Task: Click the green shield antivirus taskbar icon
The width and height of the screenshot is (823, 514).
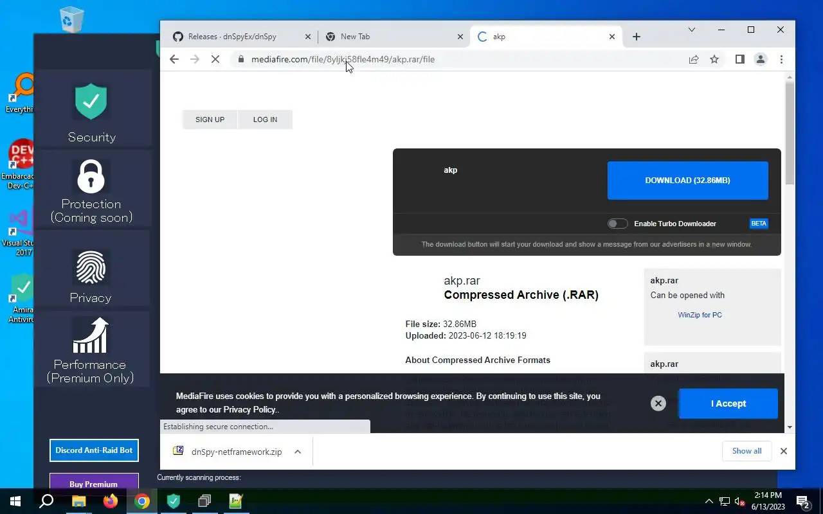Action: coord(174,501)
